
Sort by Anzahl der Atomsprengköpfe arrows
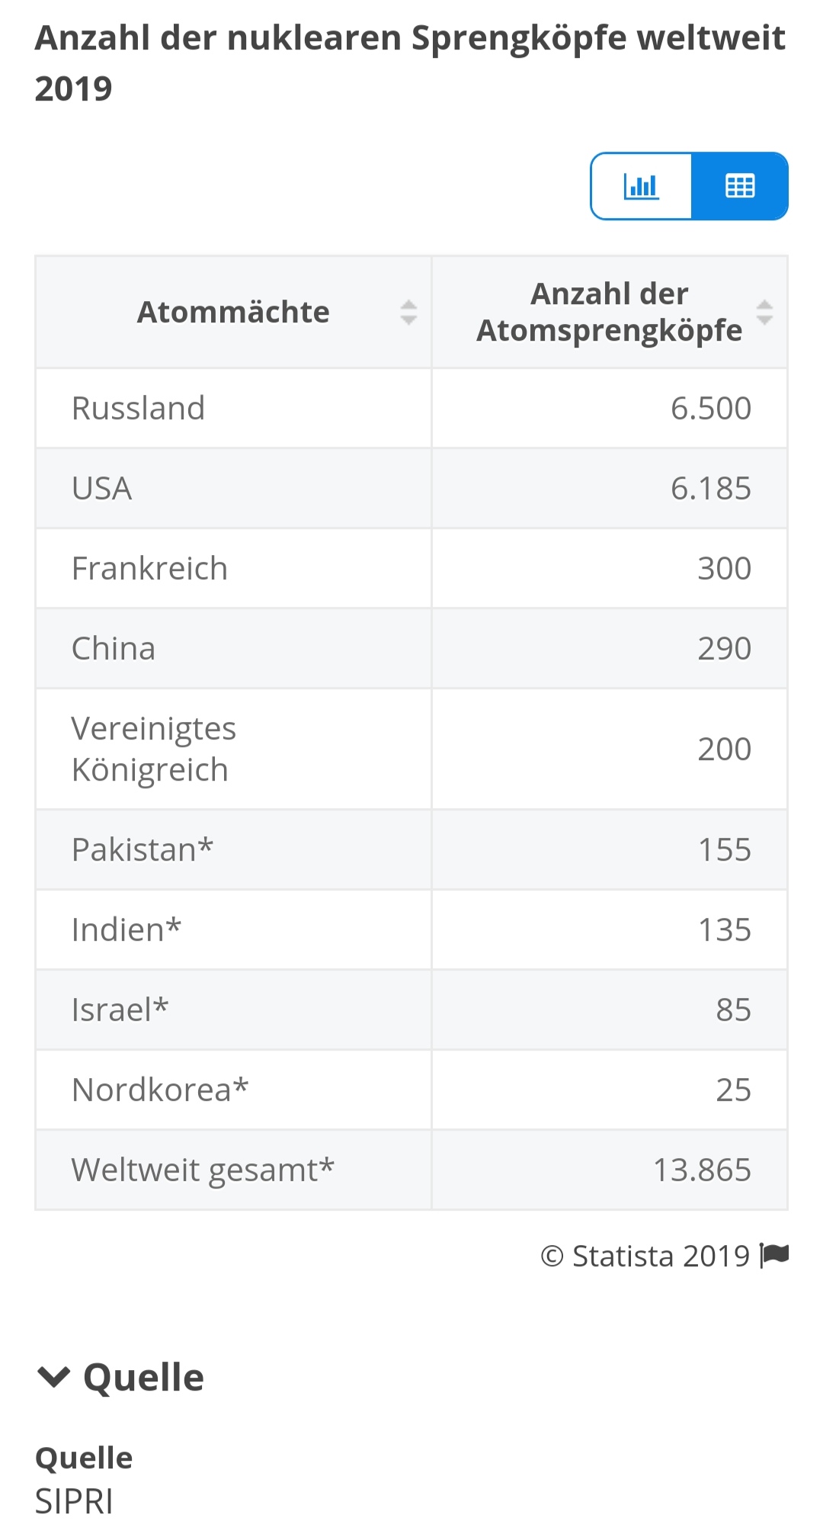[x=764, y=312]
